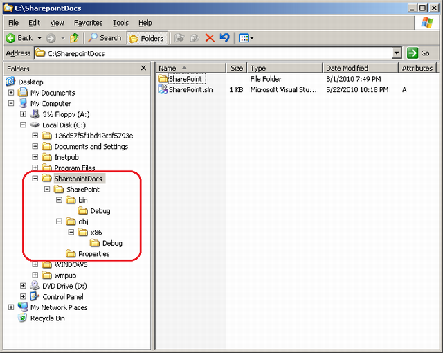Close the Folders pane

click(143, 68)
